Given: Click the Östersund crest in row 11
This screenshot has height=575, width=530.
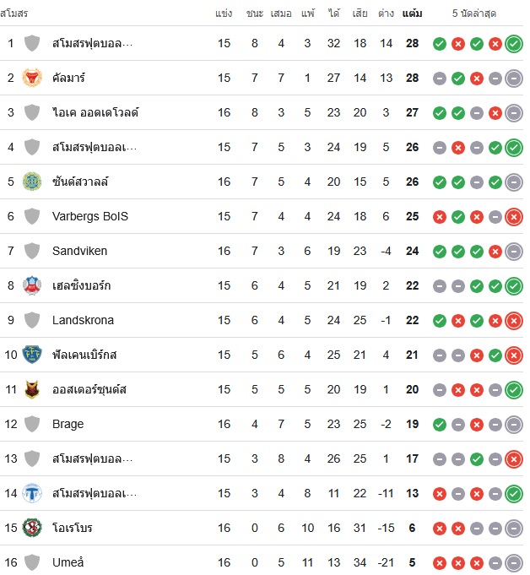Looking at the screenshot, I should click(32, 389).
